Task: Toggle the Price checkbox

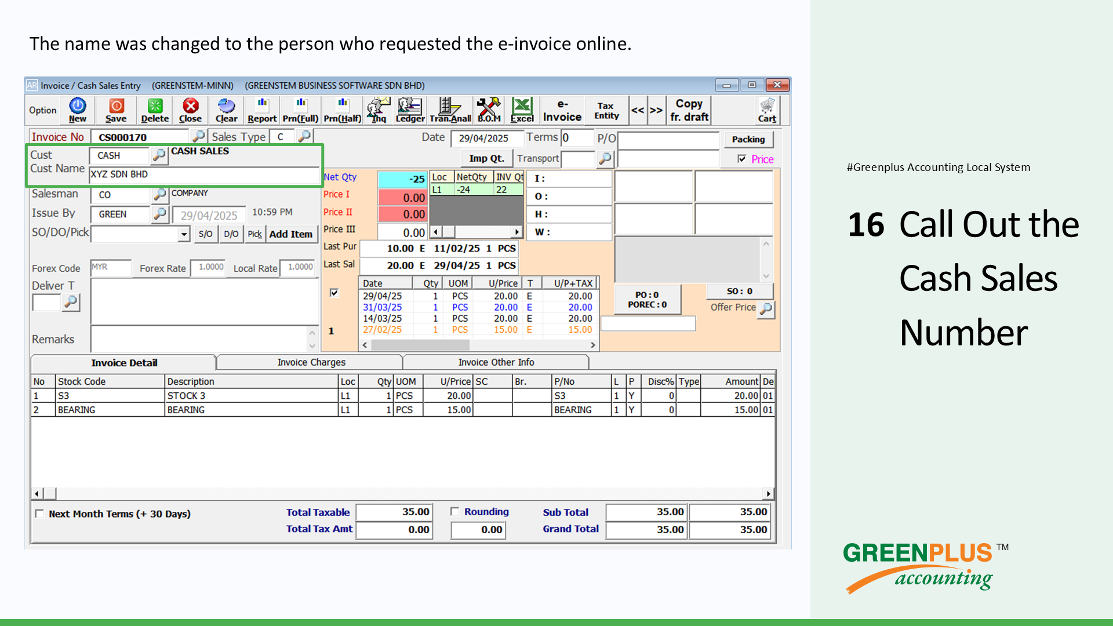Action: click(741, 159)
